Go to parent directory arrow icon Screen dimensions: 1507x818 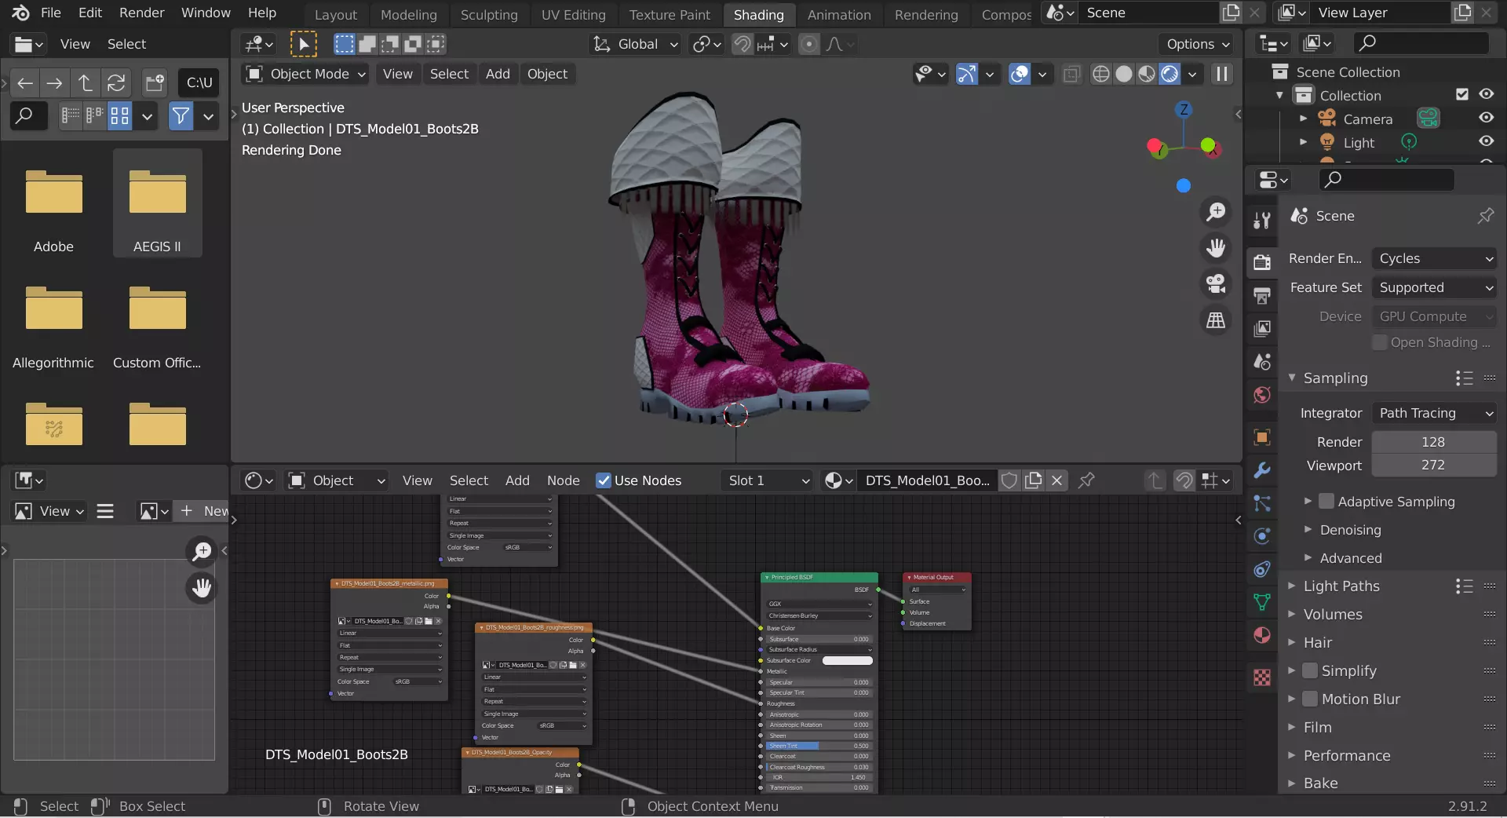(x=85, y=82)
